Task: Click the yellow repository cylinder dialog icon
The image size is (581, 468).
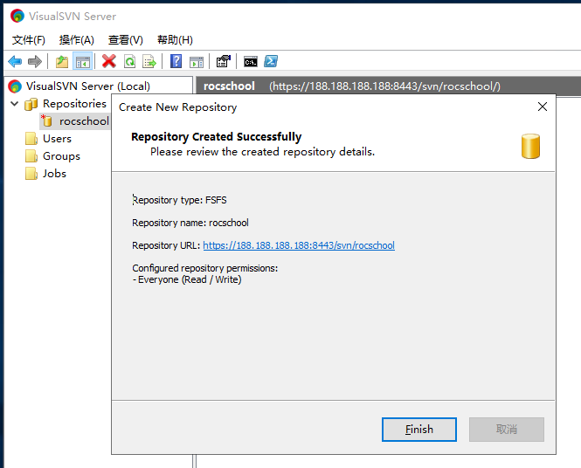Action: point(530,147)
